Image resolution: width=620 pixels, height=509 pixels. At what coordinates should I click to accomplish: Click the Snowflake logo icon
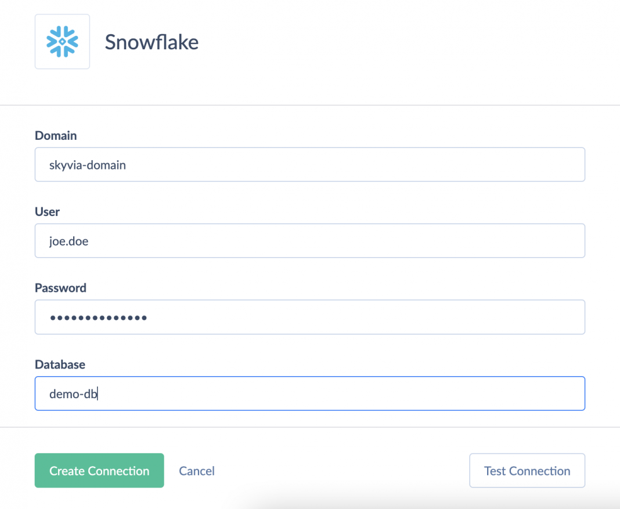tap(62, 42)
